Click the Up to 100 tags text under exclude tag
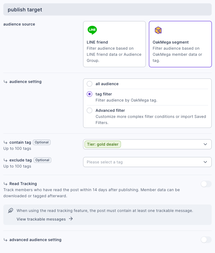 (x=17, y=166)
